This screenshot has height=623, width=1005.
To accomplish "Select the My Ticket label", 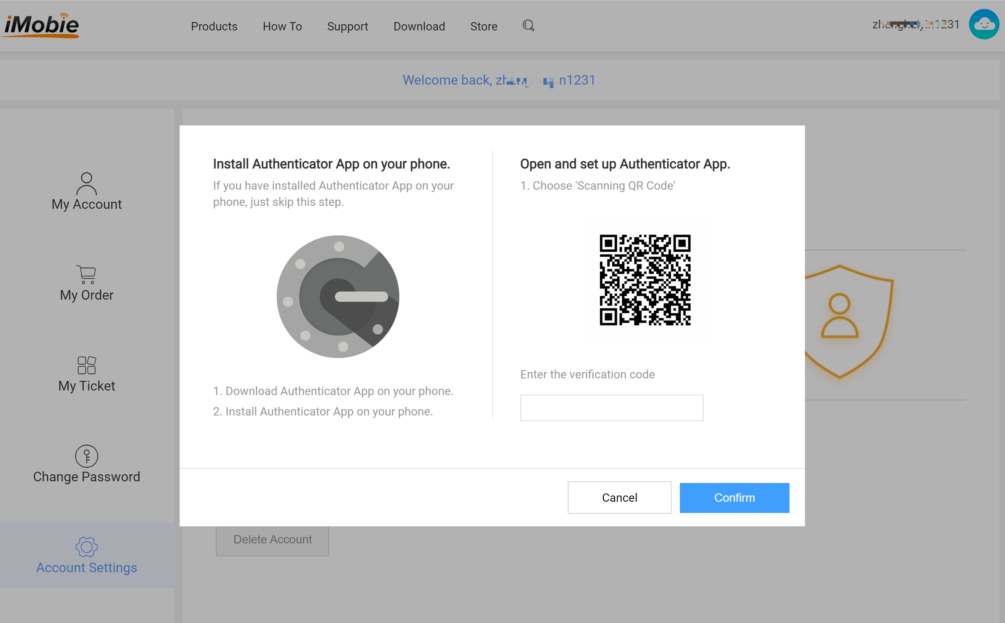I will click(x=87, y=386).
